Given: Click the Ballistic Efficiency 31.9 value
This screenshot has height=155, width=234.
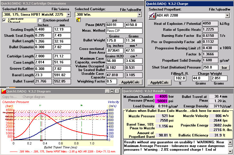Looking at the screenshot, I should pyautogui.click(x=215, y=135).
